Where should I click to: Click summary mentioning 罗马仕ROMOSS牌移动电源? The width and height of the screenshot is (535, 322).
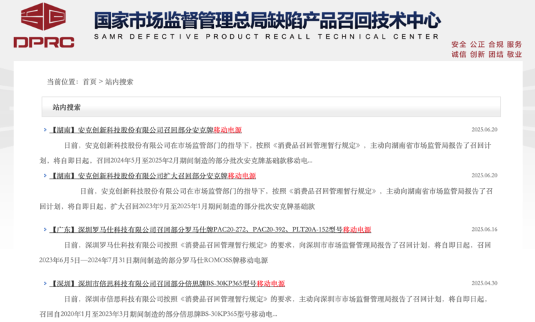(x=265, y=252)
